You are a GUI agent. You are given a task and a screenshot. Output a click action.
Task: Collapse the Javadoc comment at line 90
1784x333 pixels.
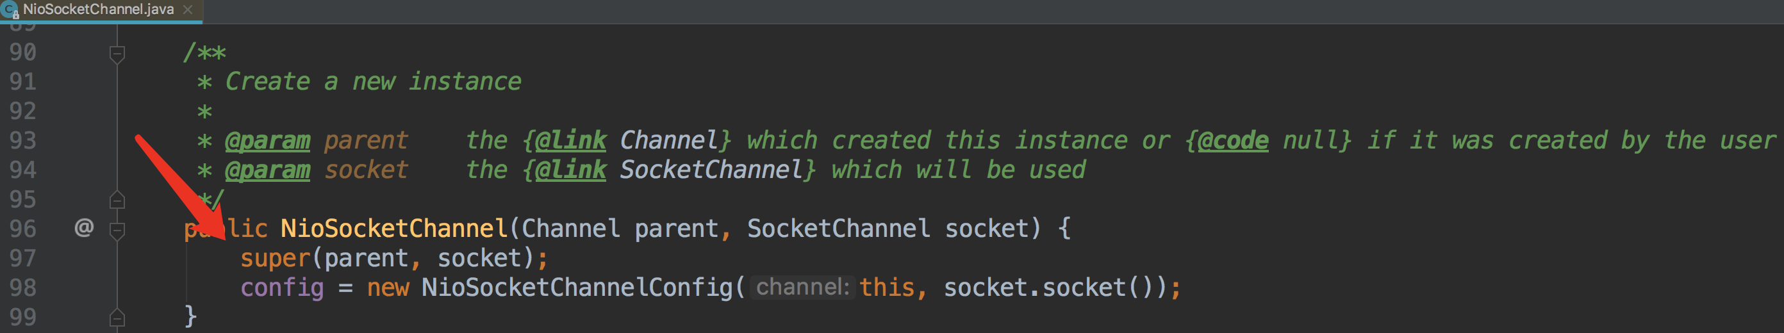tap(117, 53)
